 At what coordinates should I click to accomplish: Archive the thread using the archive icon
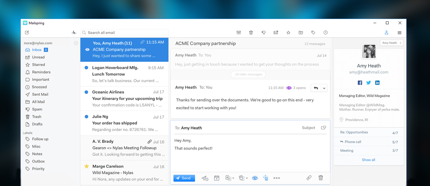pos(238,33)
